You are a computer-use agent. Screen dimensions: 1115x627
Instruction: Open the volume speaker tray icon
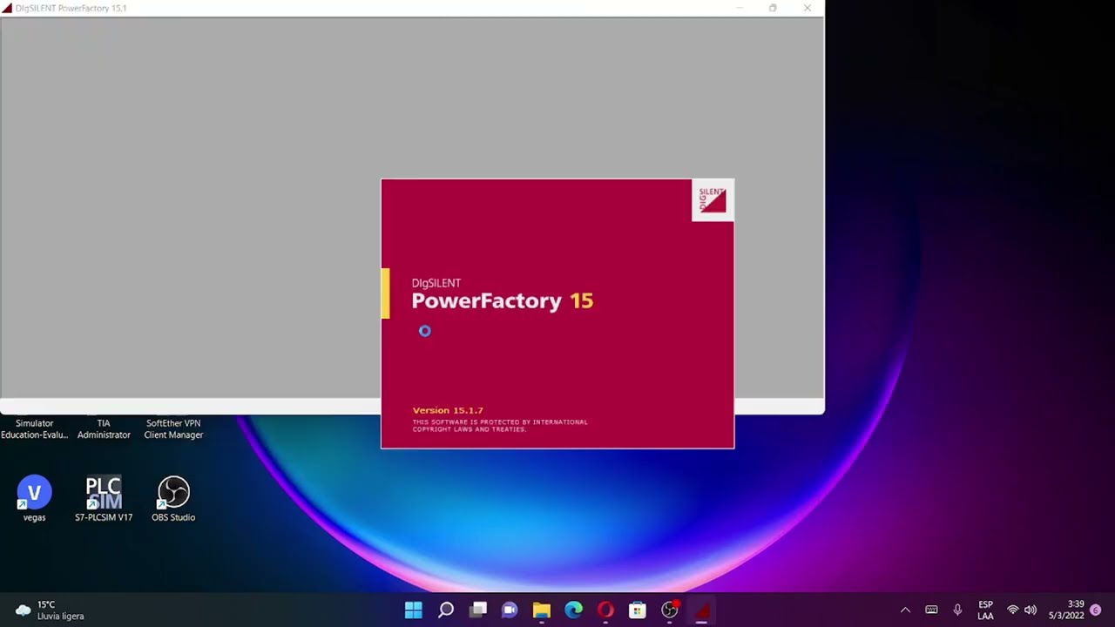click(x=1031, y=610)
